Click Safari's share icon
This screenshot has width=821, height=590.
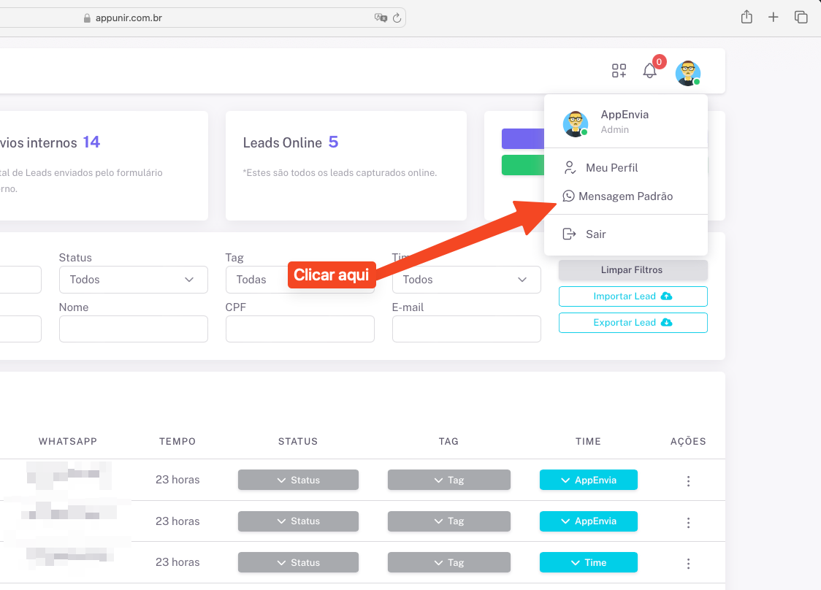click(746, 18)
